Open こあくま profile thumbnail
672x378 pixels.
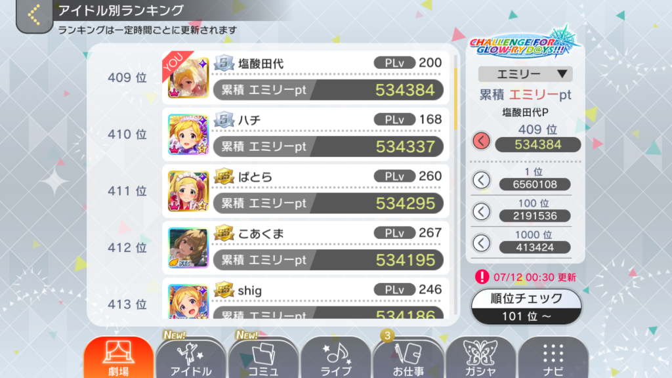click(188, 247)
